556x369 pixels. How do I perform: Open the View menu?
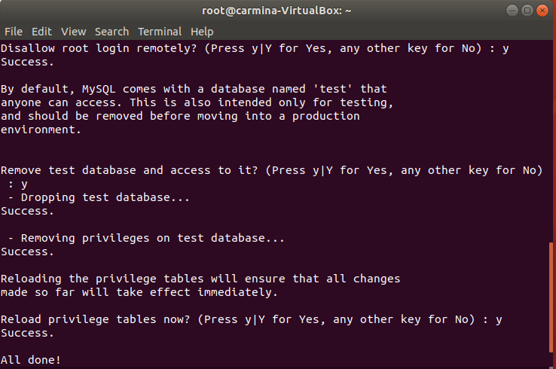[x=74, y=32]
